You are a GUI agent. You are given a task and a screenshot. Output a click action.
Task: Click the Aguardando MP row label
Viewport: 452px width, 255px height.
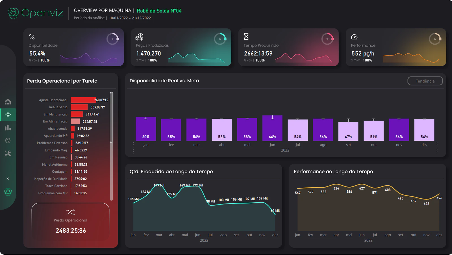pos(56,136)
